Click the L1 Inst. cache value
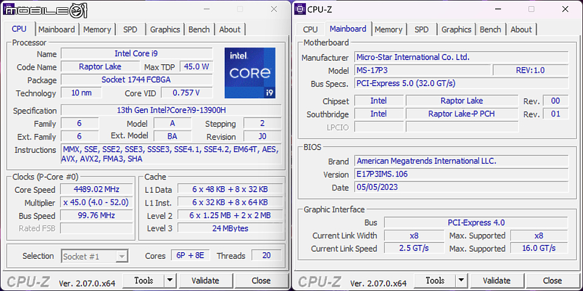 230,202
